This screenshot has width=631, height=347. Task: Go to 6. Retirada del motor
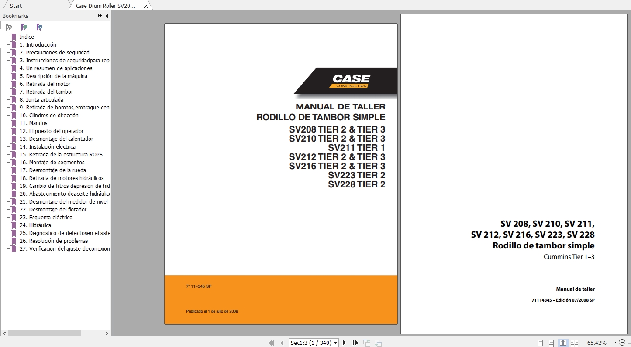[45, 84]
